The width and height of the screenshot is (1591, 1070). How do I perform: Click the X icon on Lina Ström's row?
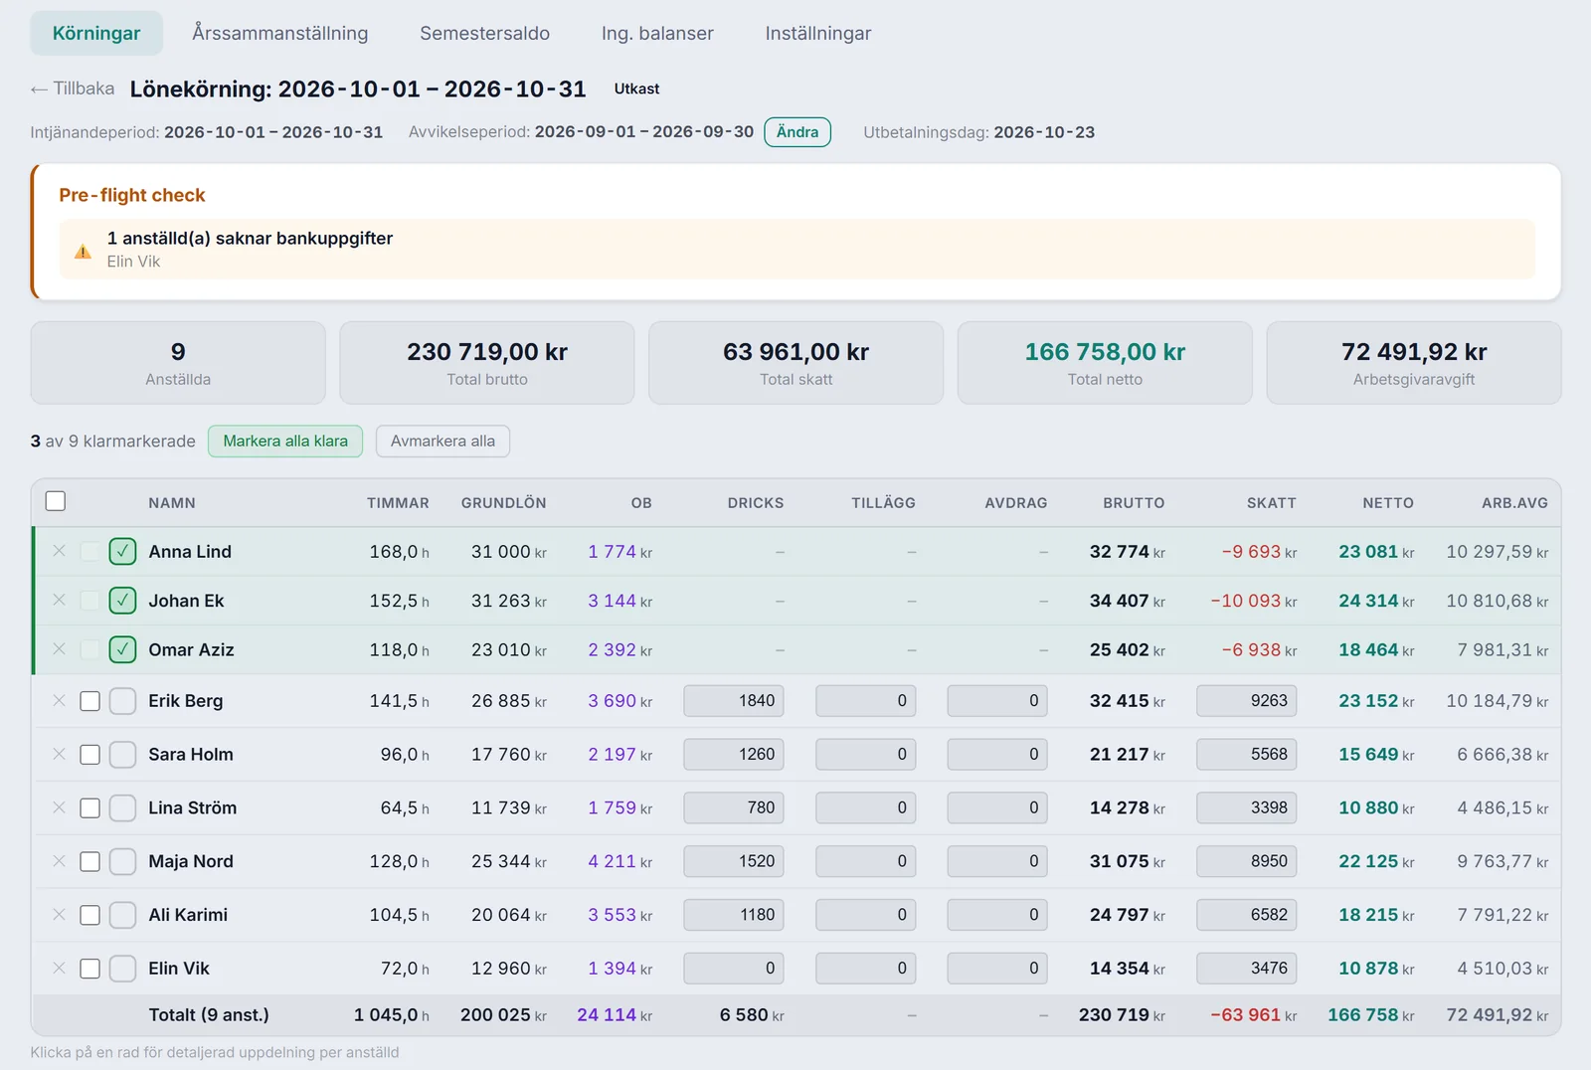[59, 807]
